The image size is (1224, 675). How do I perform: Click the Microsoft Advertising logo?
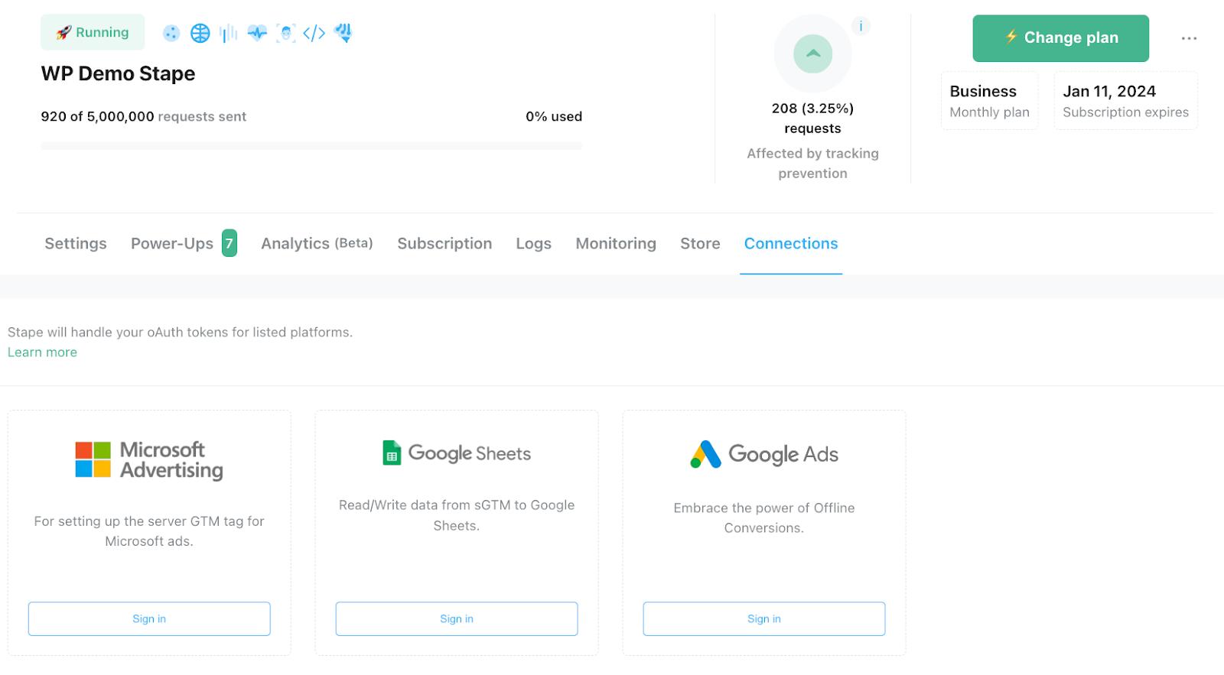pyautogui.click(x=149, y=460)
